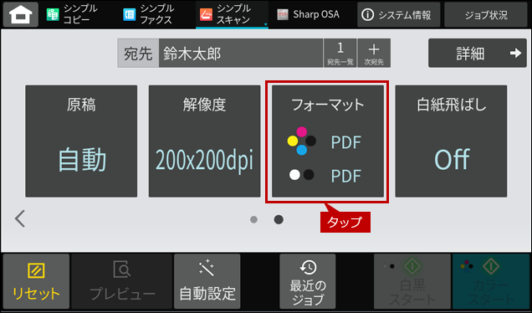Image resolution: width=532 pixels, height=313 pixels.
Task: Open the シンプルコピー mode
Action: pyautogui.click(x=72, y=14)
